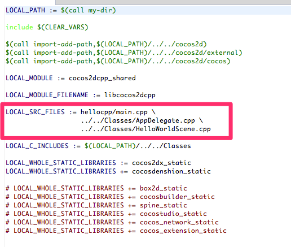Screen dimensions: 291x247
Task: Click commented line with 'cocos_extension_static'
Action: [x=116, y=231]
